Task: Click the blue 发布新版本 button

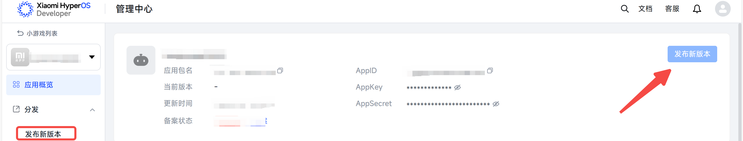Action: point(692,54)
